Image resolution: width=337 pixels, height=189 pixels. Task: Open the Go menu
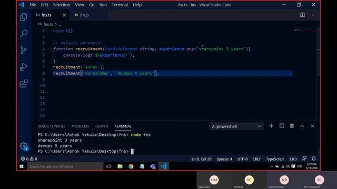pos(92,5)
